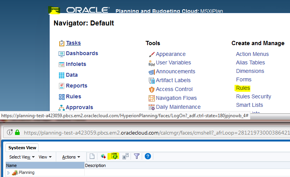Open Alias Tables link

(250, 62)
